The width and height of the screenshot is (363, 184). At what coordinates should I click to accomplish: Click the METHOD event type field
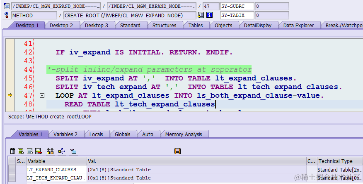34,15
